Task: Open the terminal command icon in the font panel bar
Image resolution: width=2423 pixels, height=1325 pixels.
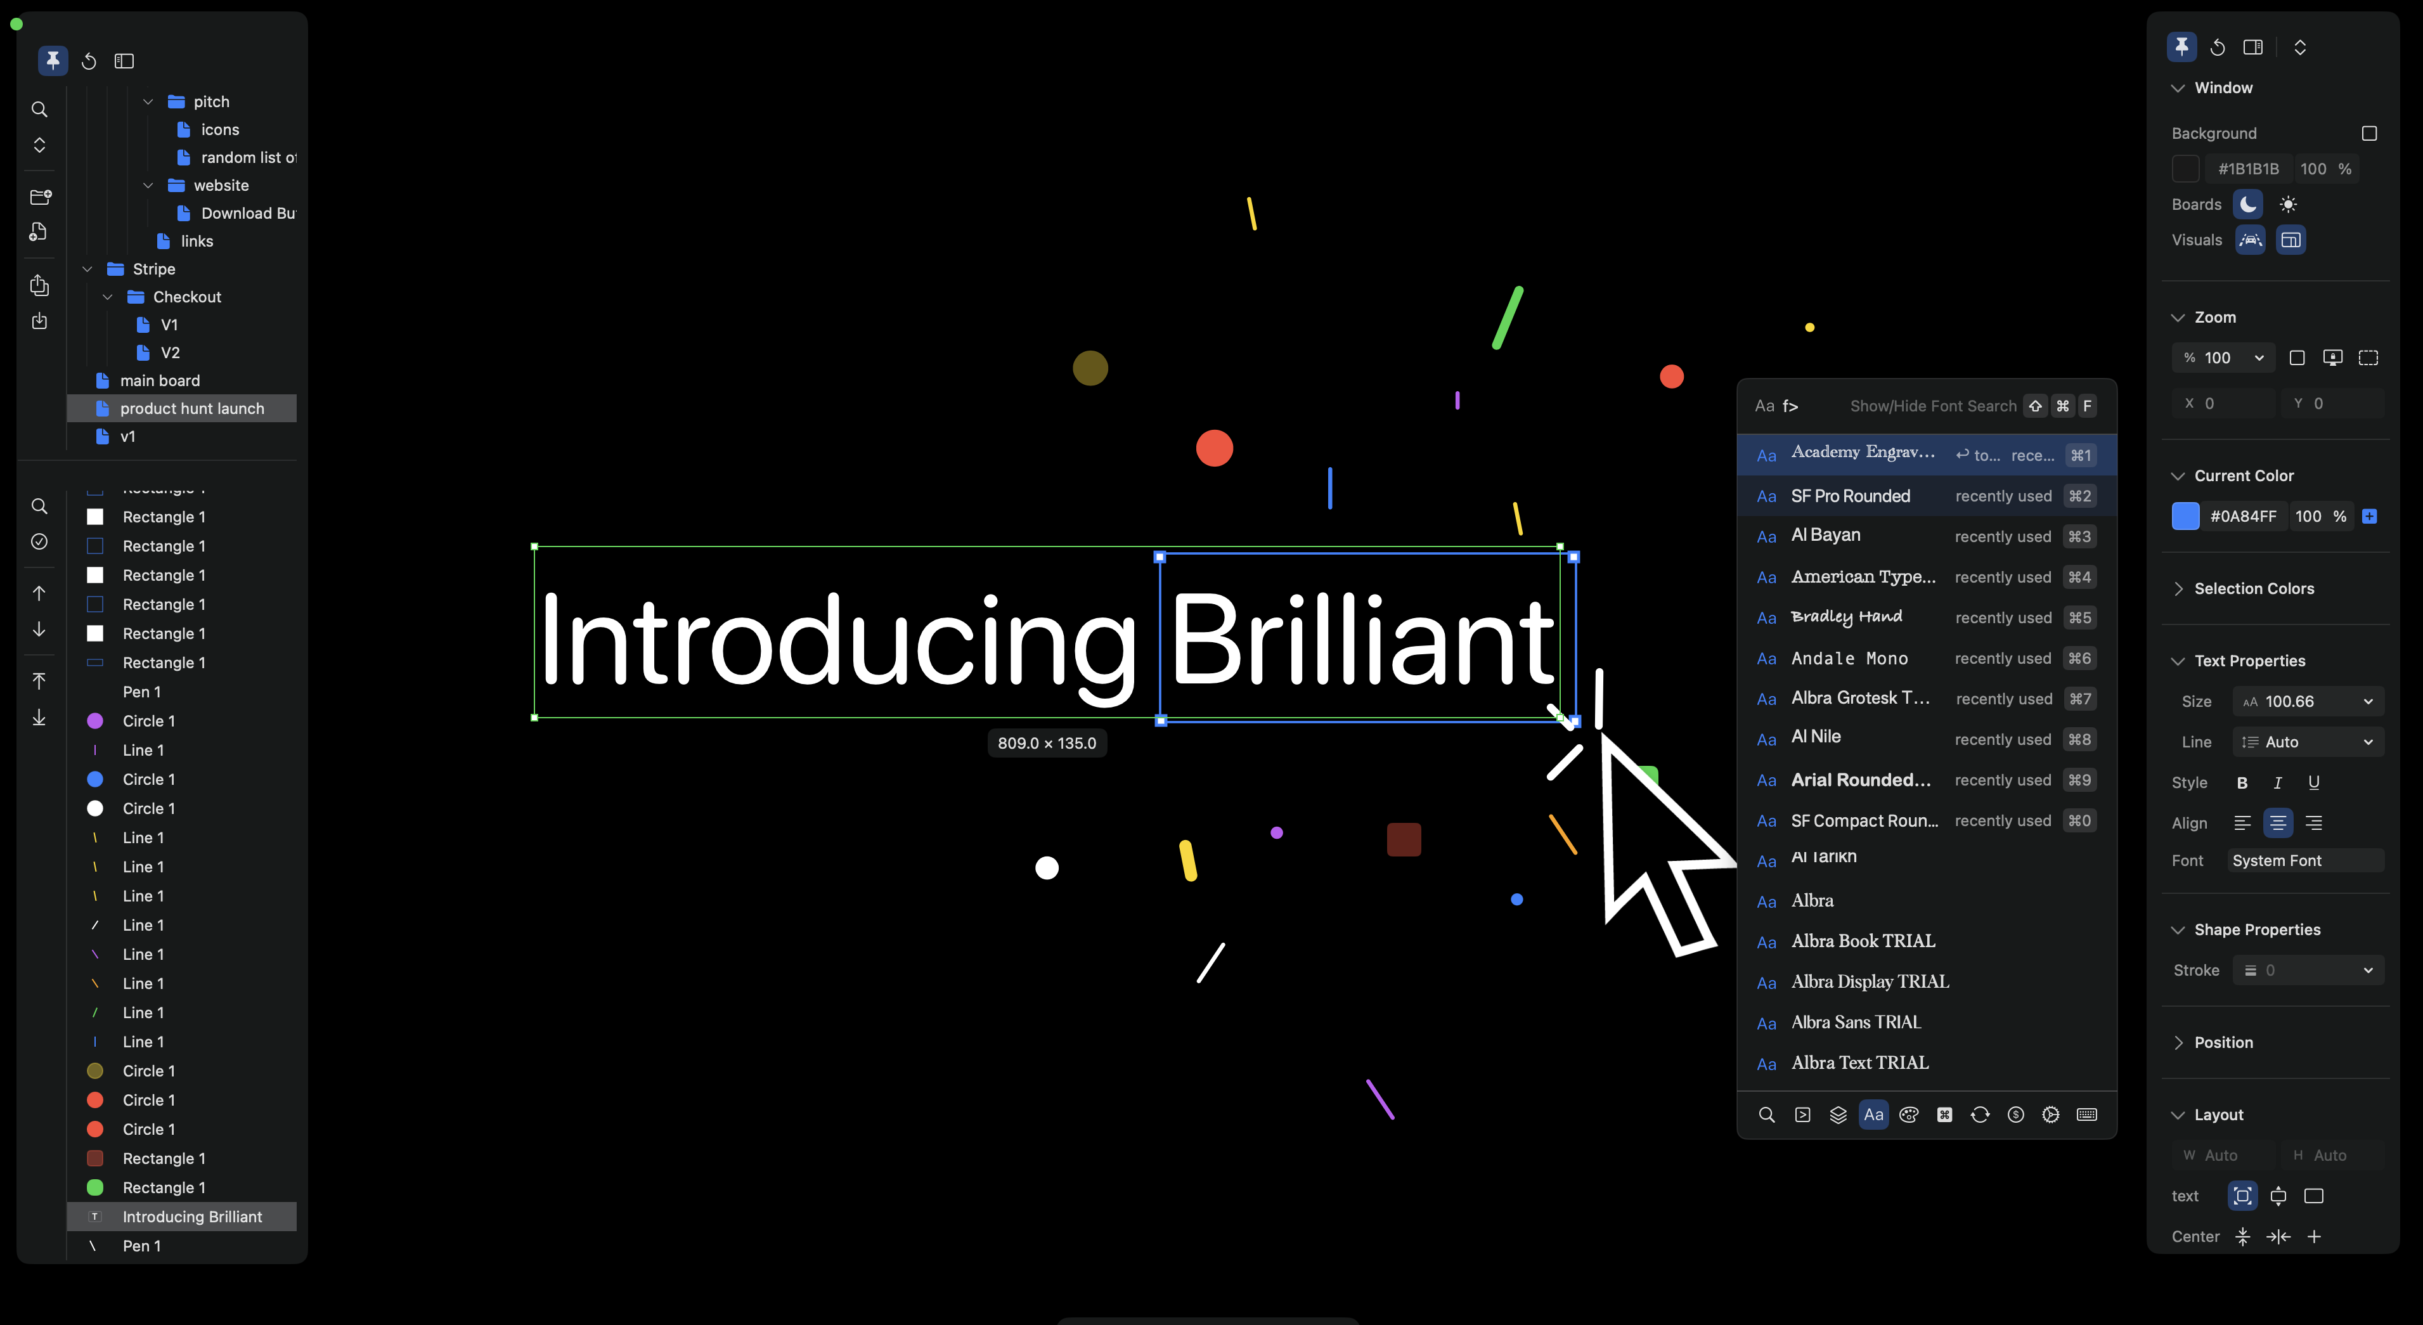Action: pyautogui.click(x=1802, y=1115)
